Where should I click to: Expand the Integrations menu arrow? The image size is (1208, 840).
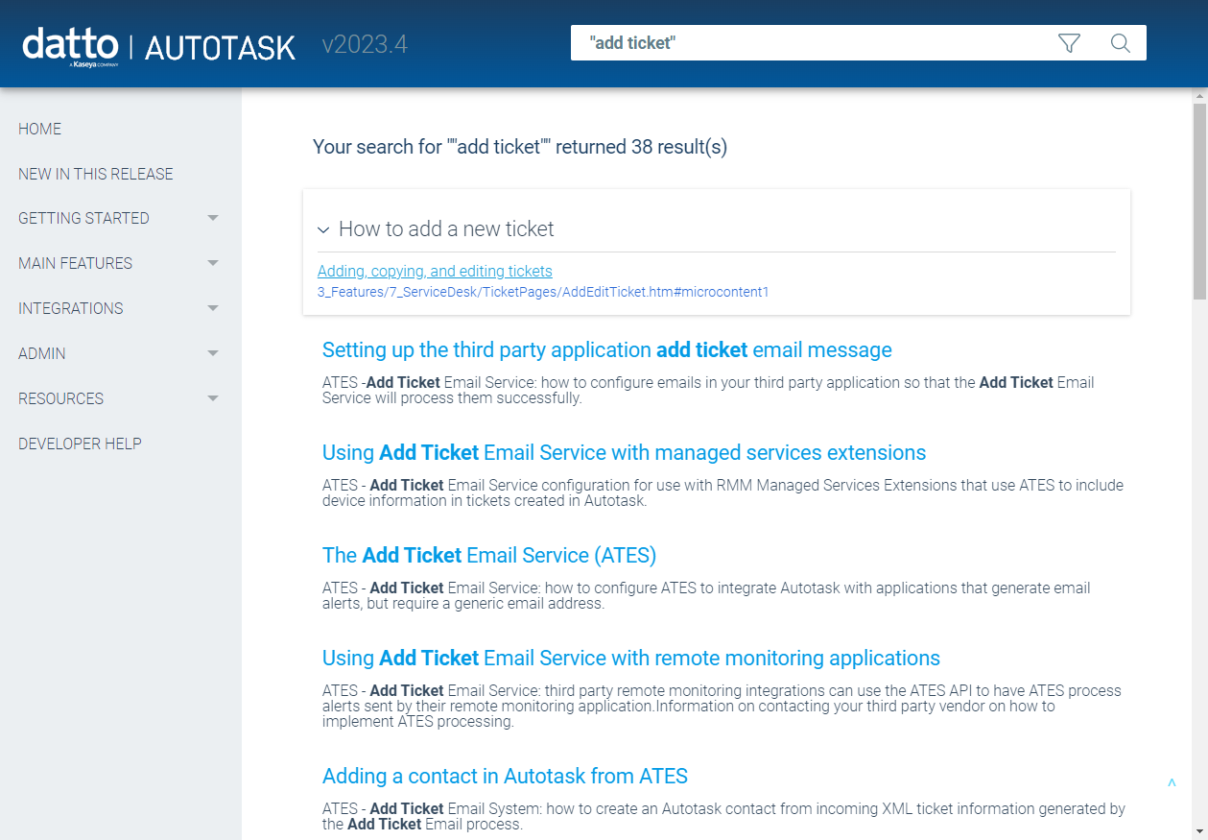(x=213, y=308)
